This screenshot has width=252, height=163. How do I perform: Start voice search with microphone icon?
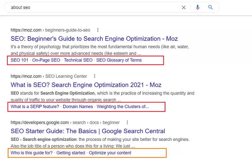click(198, 8)
